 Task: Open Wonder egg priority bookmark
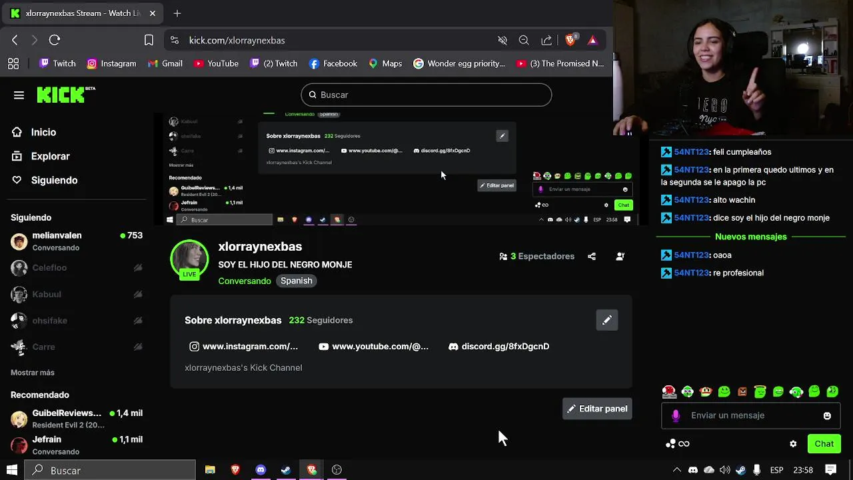tap(459, 63)
